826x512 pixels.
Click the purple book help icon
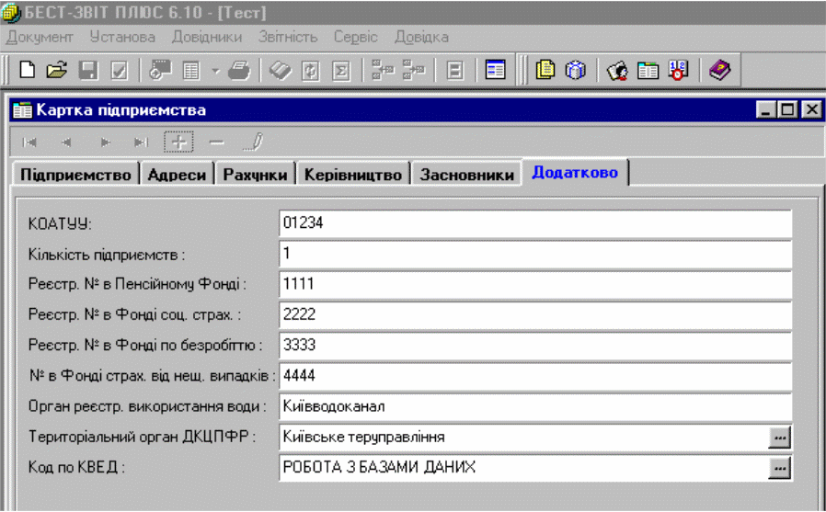click(719, 71)
